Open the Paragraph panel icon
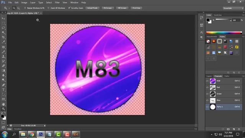Screen dimensions: 245x138 202,38
